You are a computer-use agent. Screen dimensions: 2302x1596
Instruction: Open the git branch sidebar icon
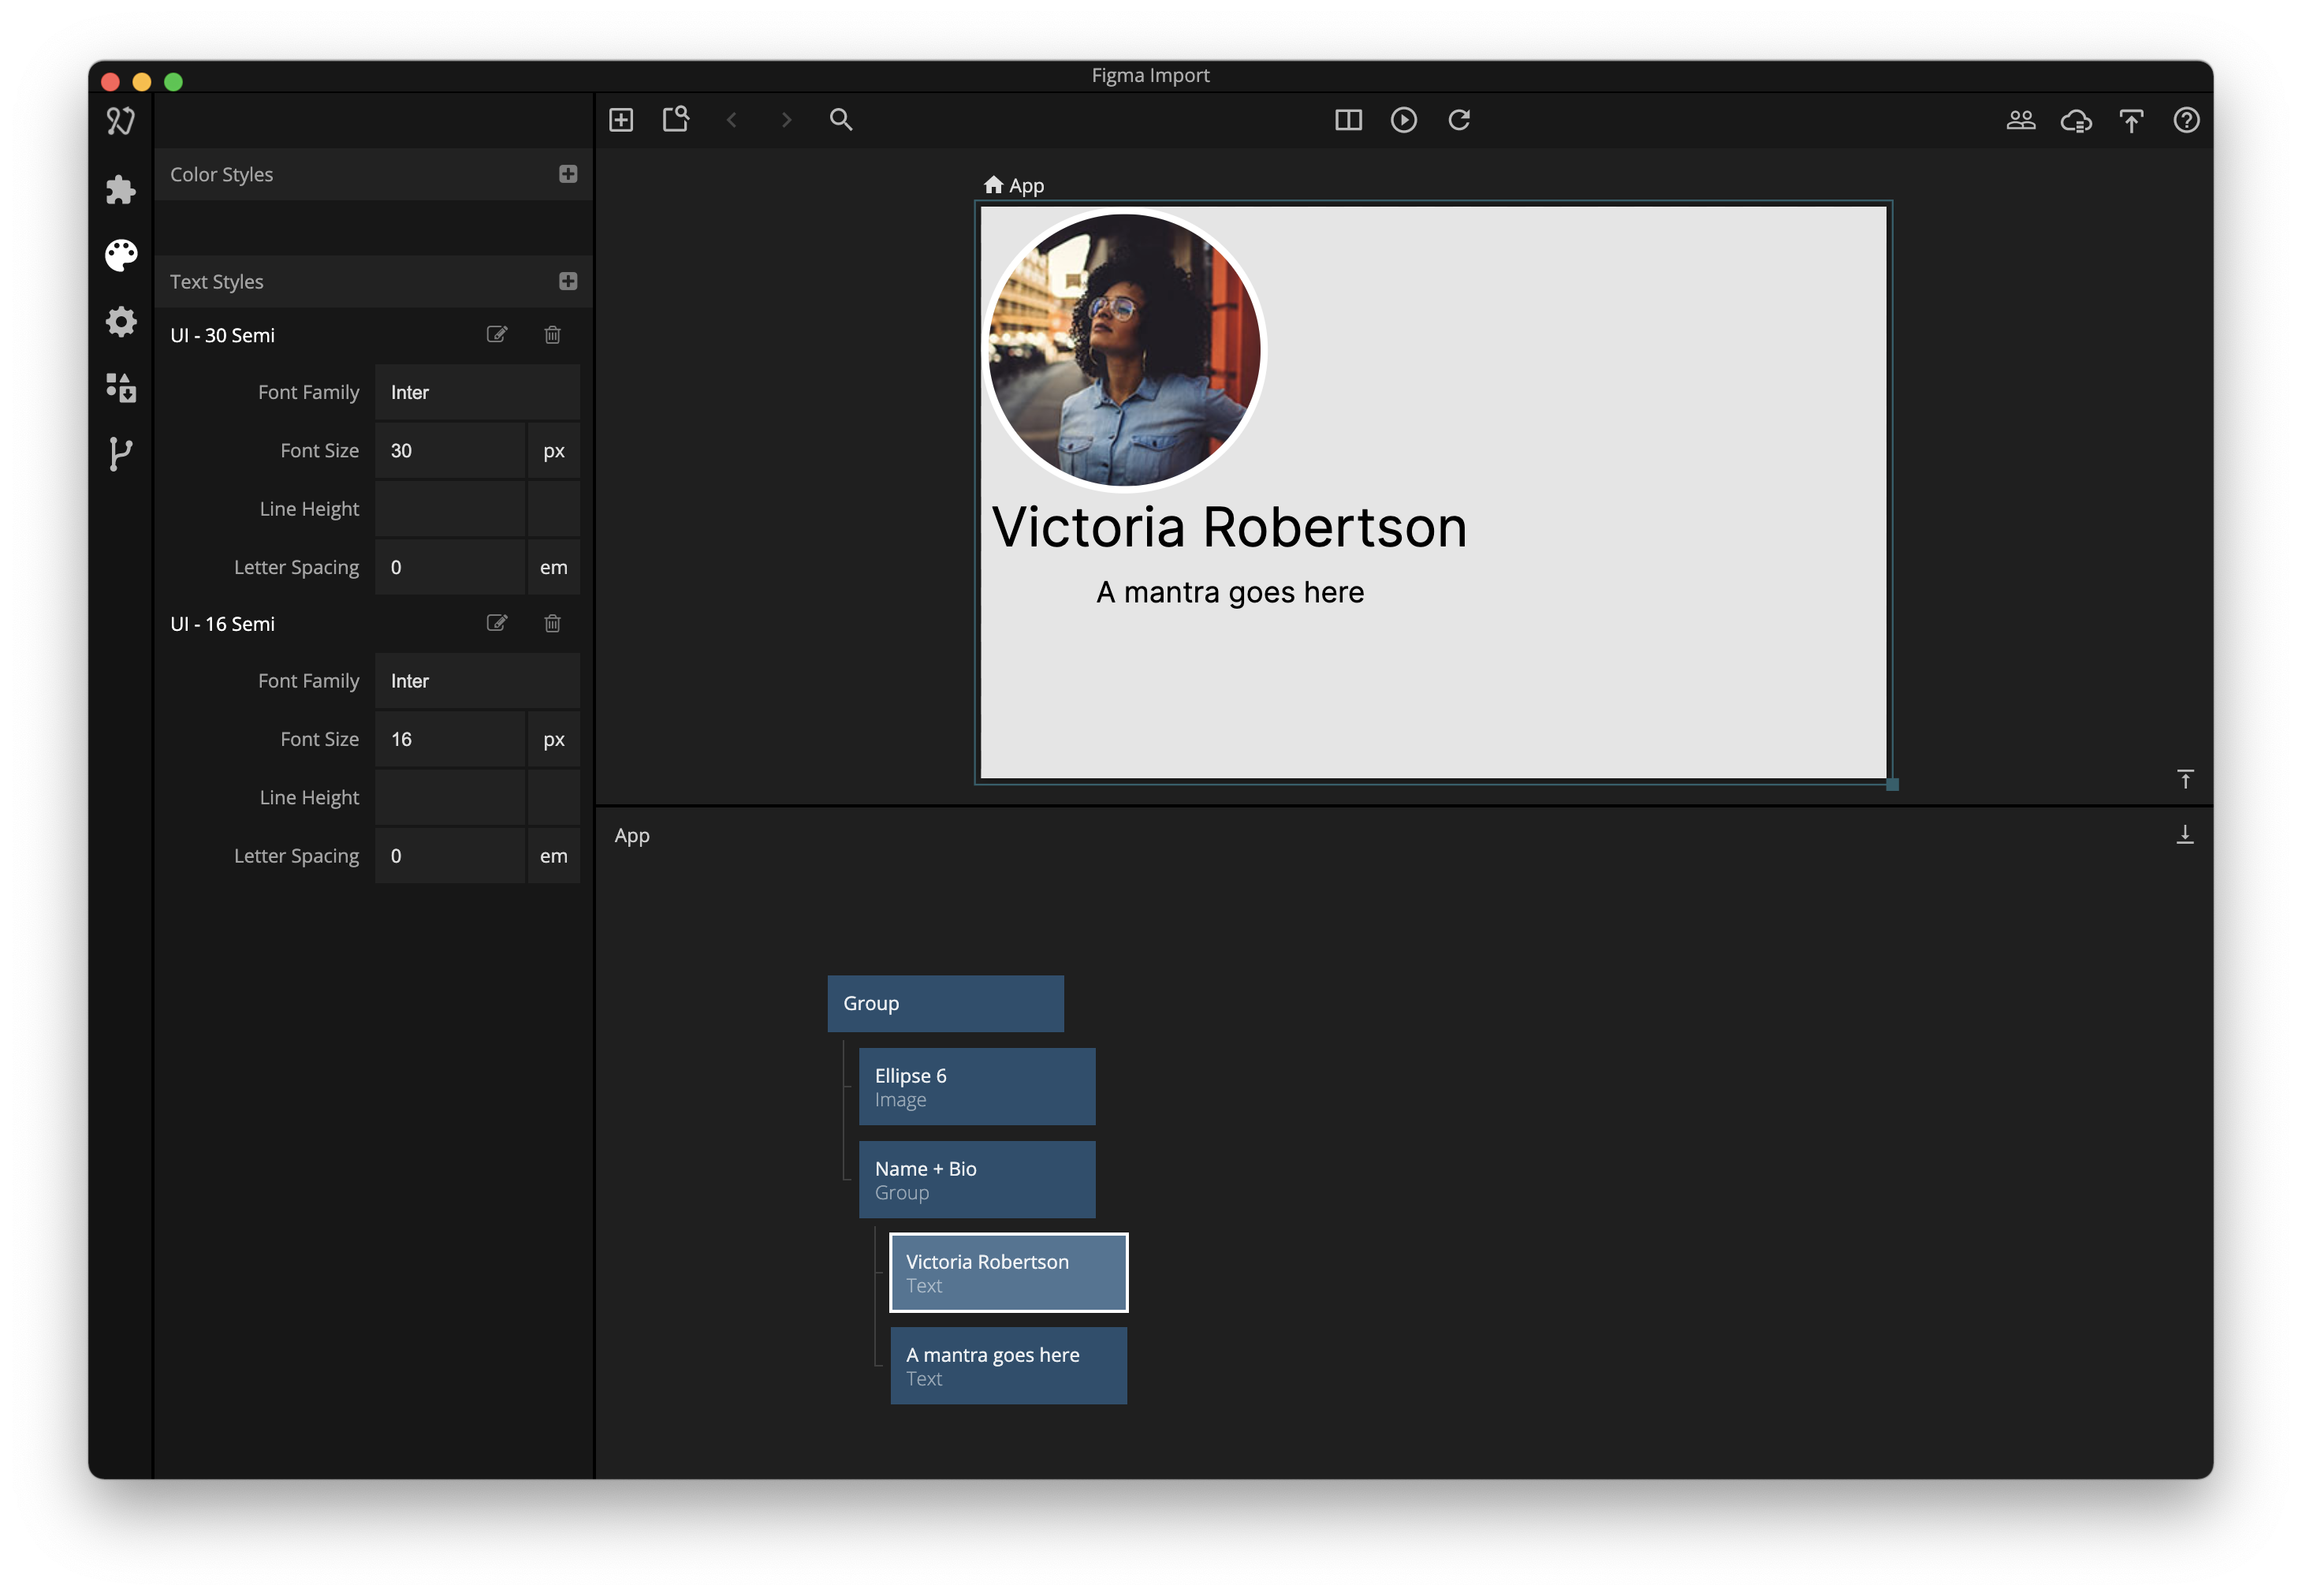point(120,454)
